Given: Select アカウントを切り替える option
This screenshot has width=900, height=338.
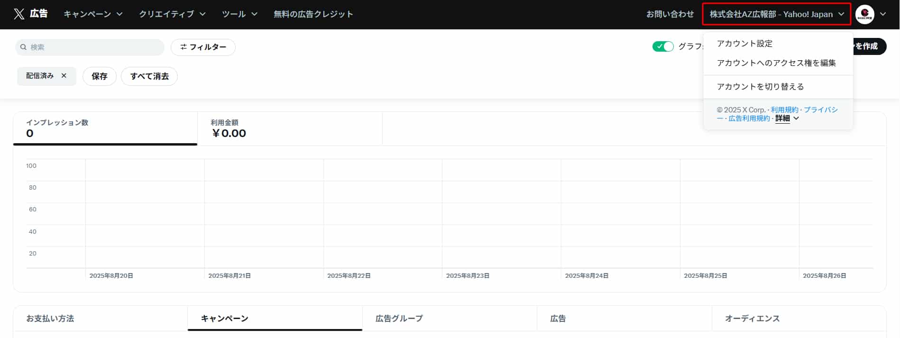Looking at the screenshot, I should (x=760, y=87).
